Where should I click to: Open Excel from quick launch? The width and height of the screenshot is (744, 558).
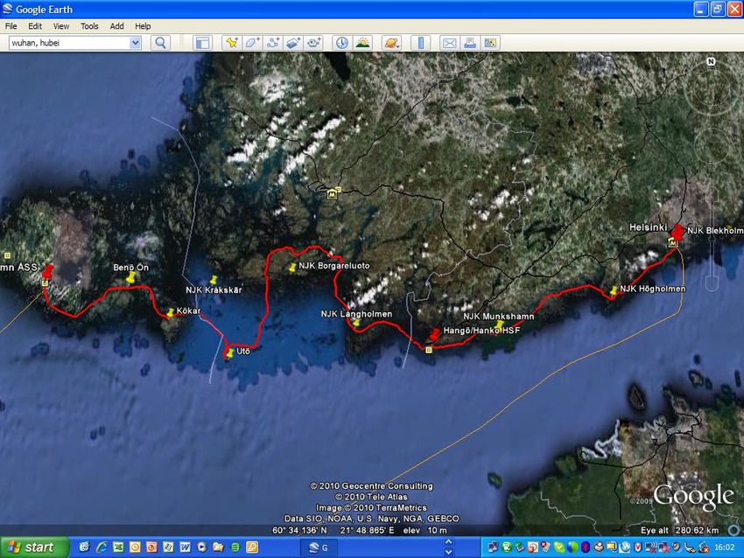coord(118,548)
